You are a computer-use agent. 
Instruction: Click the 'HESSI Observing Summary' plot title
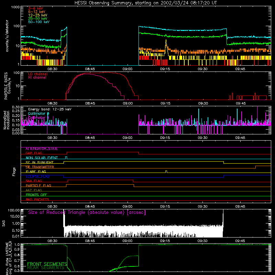click(146, 3)
